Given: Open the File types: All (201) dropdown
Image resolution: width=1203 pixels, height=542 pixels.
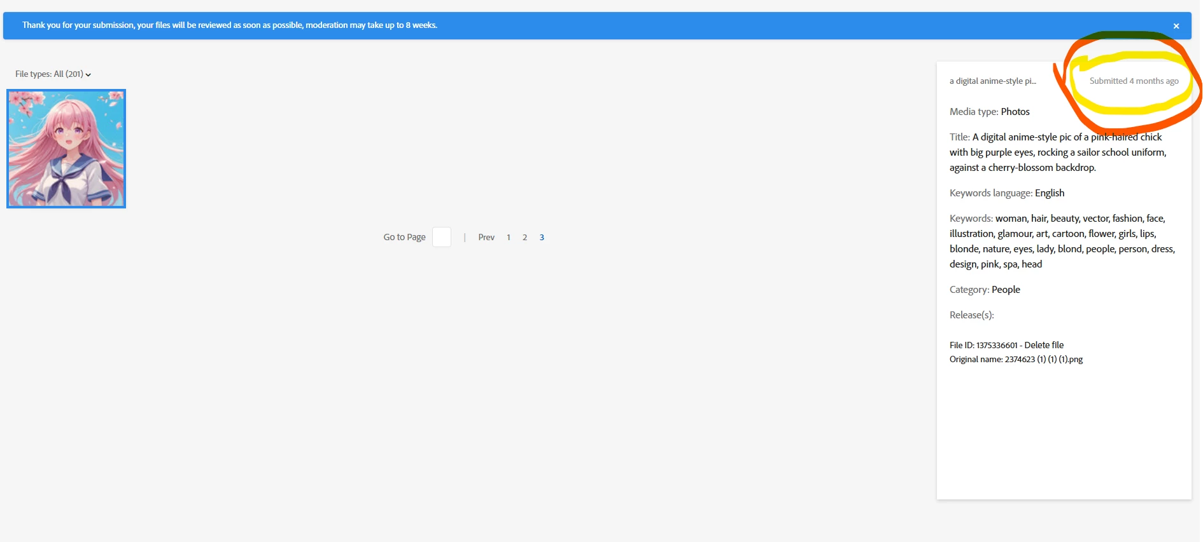Looking at the screenshot, I should coord(53,74).
